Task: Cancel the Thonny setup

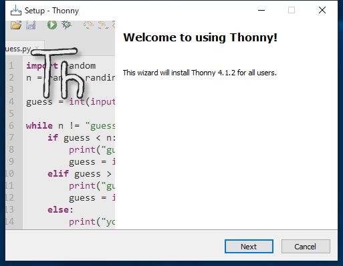Action: tap(306, 246)
